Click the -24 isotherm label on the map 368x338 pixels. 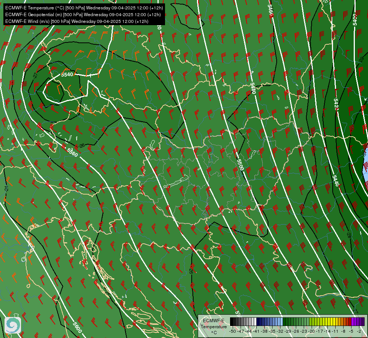tap(6, 188)
